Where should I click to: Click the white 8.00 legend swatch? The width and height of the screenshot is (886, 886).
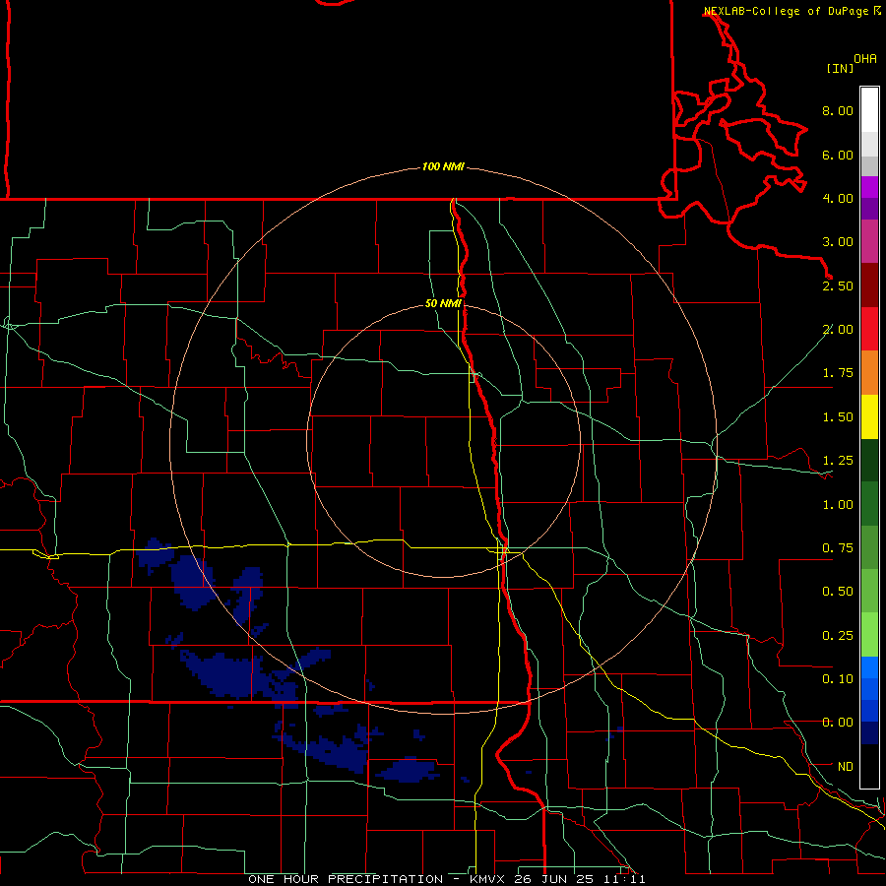(x=869, y=110)
